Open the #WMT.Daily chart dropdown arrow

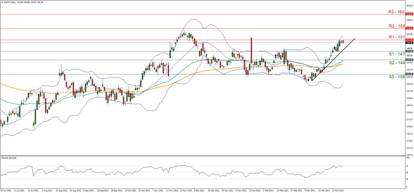[2, 2]
